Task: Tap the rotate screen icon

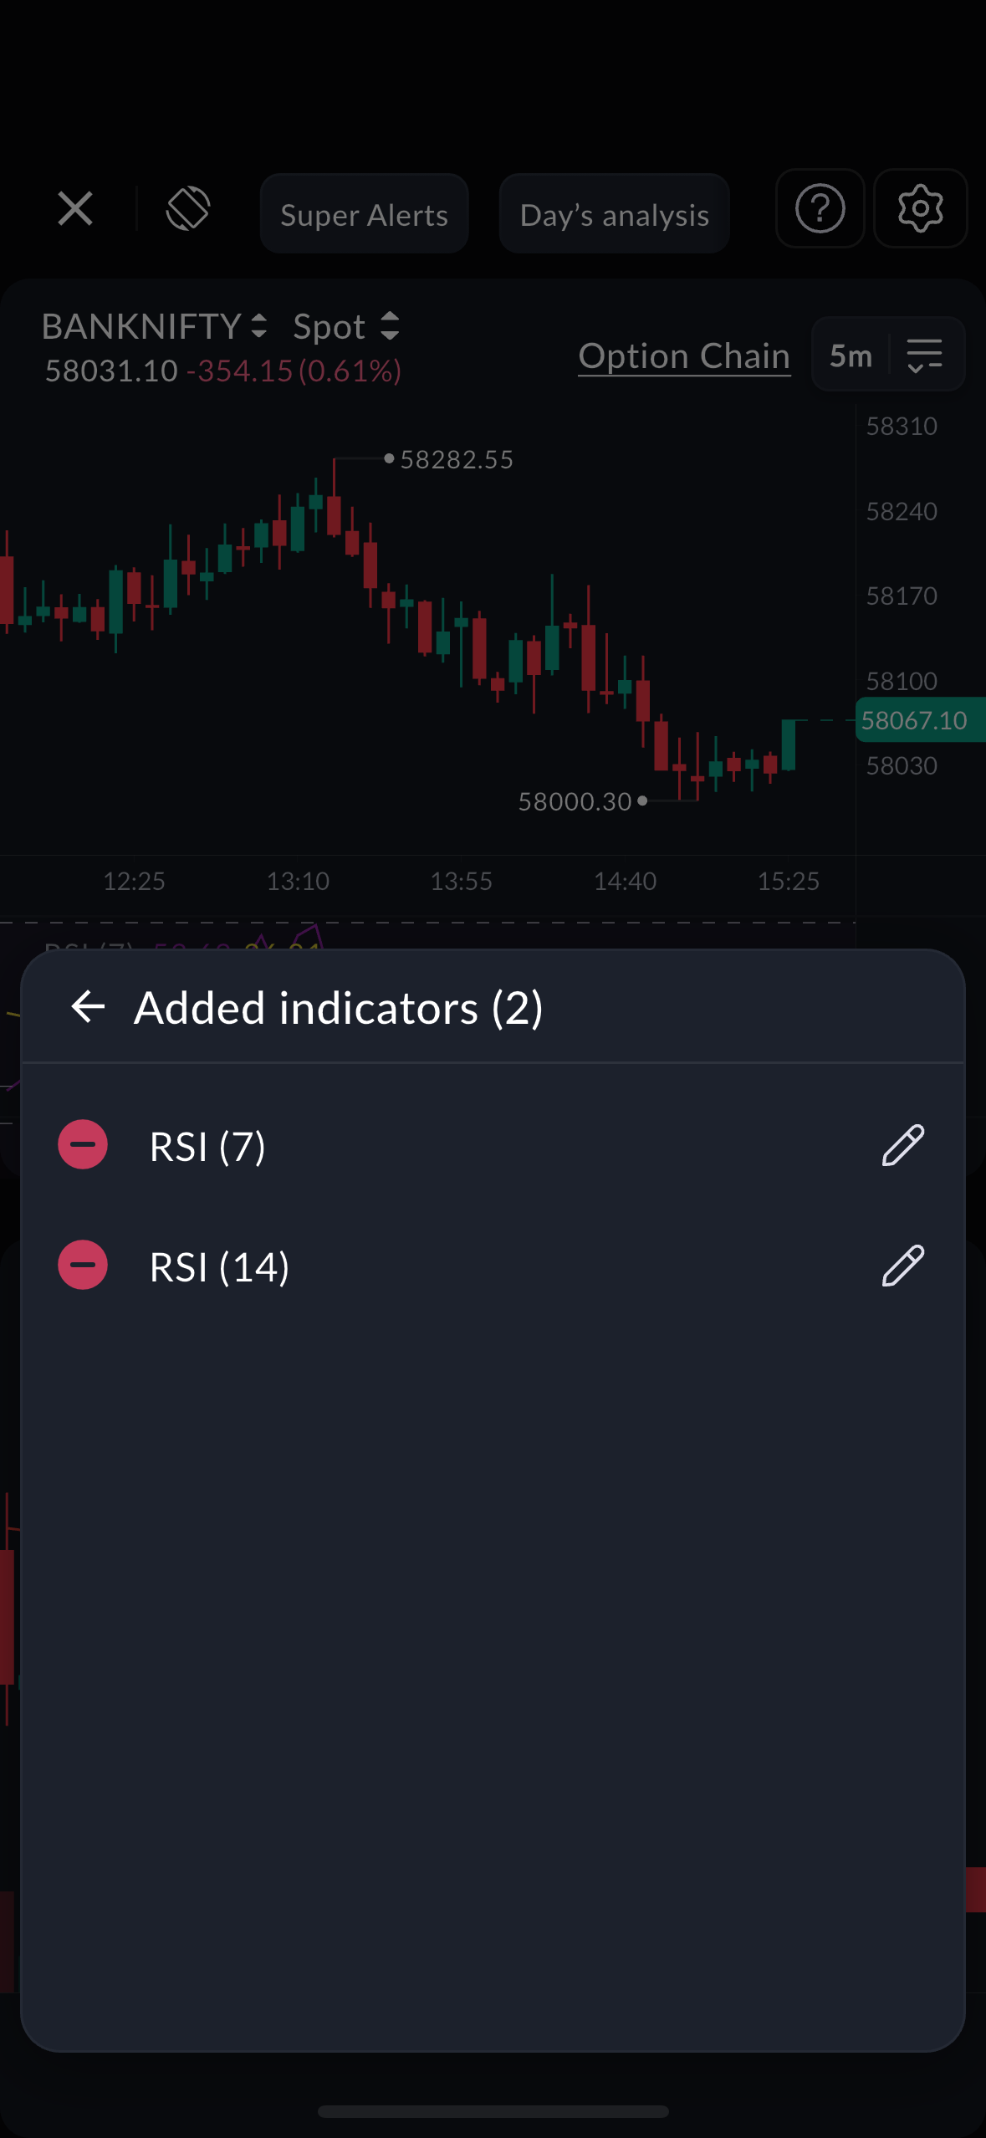Action: coord(188,208)
